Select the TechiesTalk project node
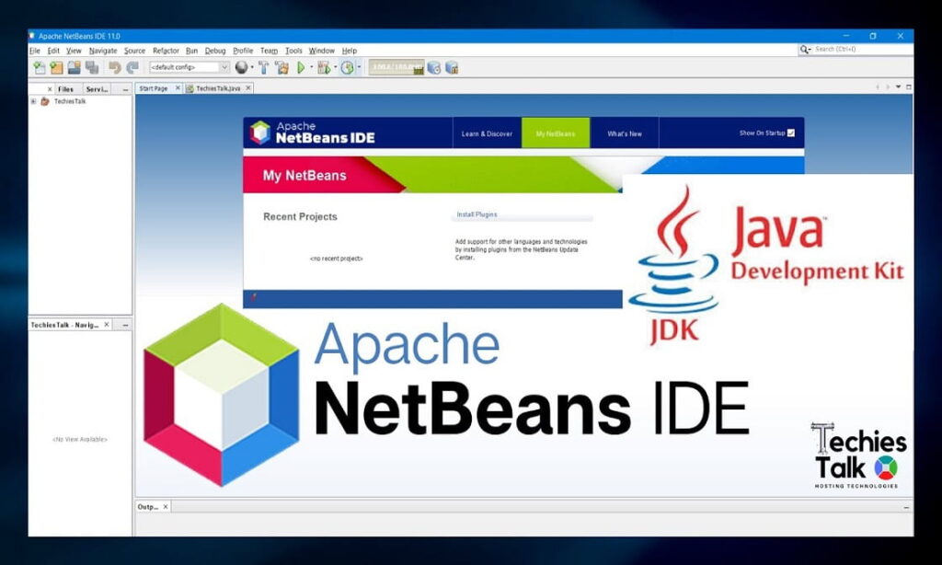 click(x=70, y=101)
